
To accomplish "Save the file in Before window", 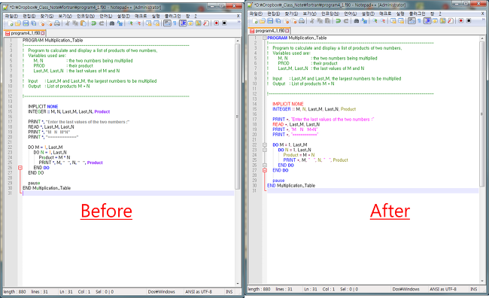I will (26, 23).
